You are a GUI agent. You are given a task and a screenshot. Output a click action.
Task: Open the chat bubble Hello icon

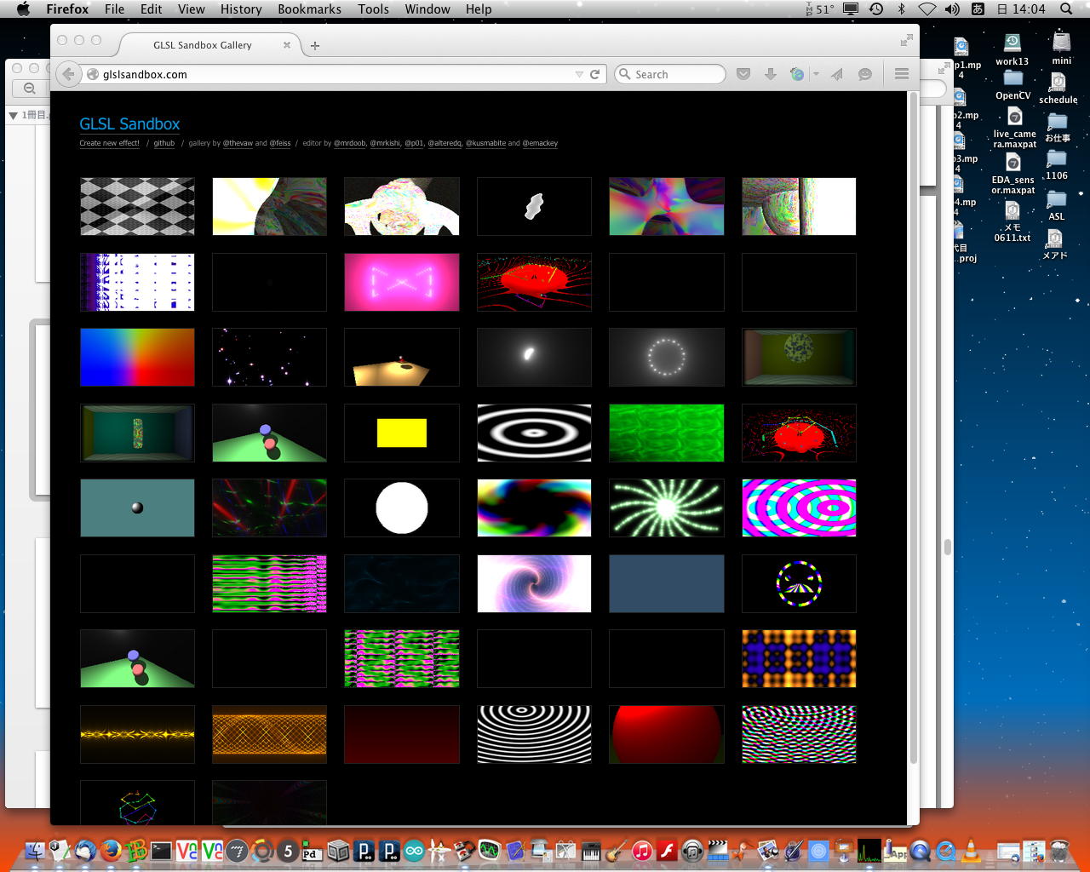tap(865, 74)
